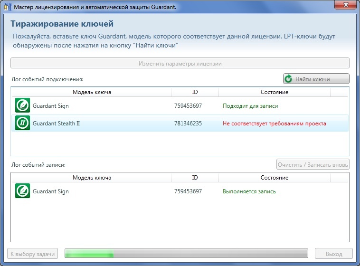The width and height of the screenshot is (360, 266).
Task: Select the Выполняется запись status entry
Action: click(x=249, y=191)
